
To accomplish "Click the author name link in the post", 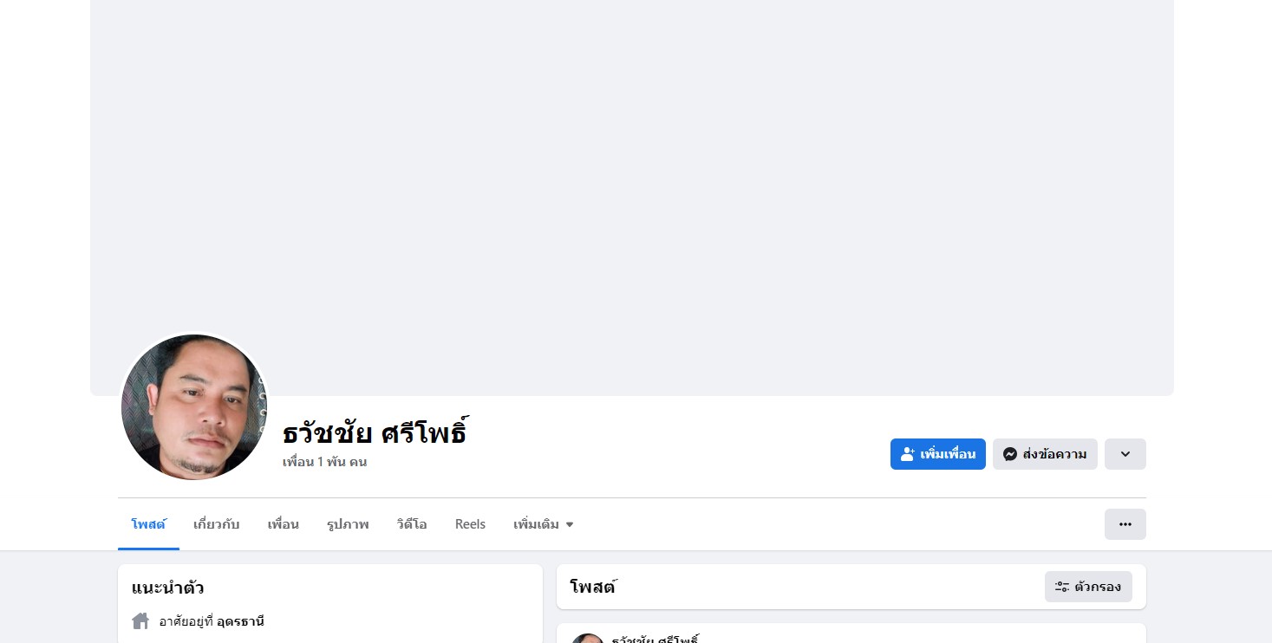I will point(655,640).
